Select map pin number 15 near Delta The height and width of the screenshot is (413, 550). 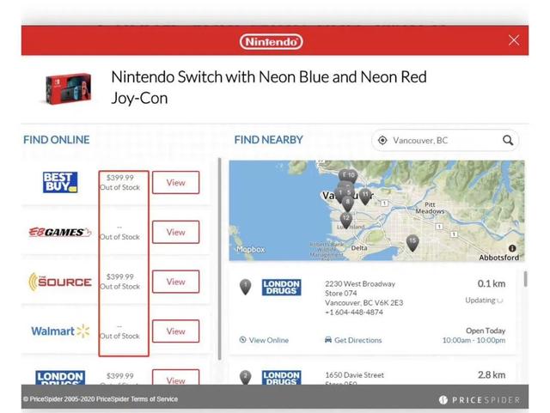(x=412, y=243)
